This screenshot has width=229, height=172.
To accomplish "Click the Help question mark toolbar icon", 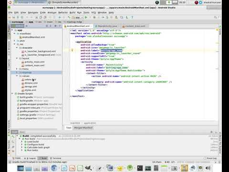I will 132,17.
